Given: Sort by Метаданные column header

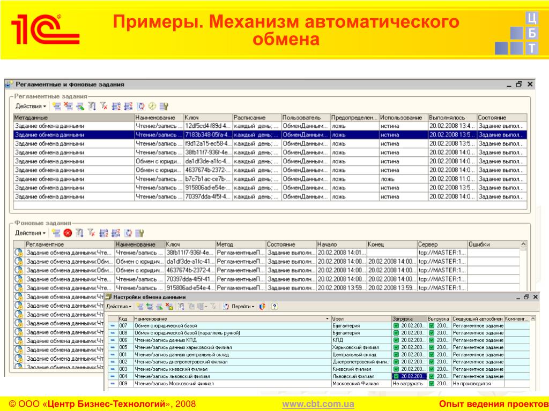Looking at the screenshot, I should (74, 118).
